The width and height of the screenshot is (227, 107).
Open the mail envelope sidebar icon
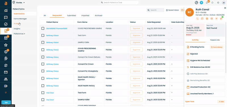[6, 72]
